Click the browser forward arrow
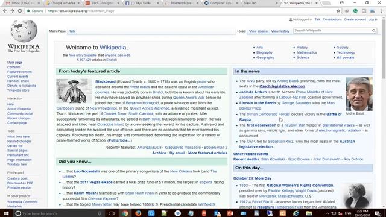 (12, 11)
